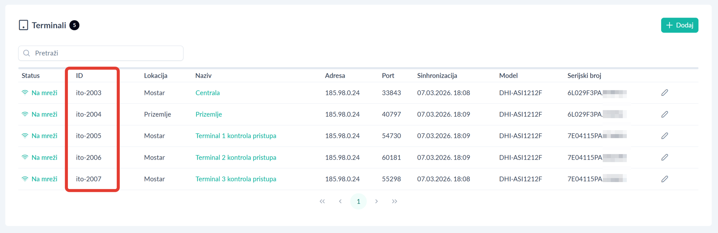Open Terminal 2 kontrola pristupa link
This screenshot has width=718, height=233.
coord(236,157)
